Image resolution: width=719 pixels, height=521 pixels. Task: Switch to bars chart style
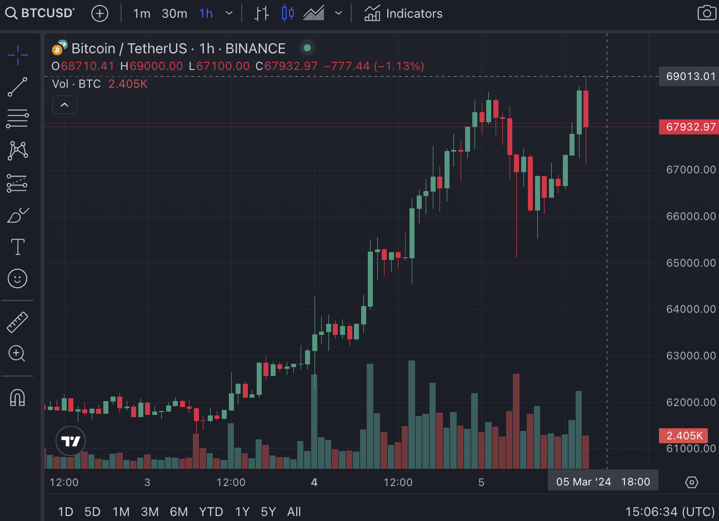261,13
